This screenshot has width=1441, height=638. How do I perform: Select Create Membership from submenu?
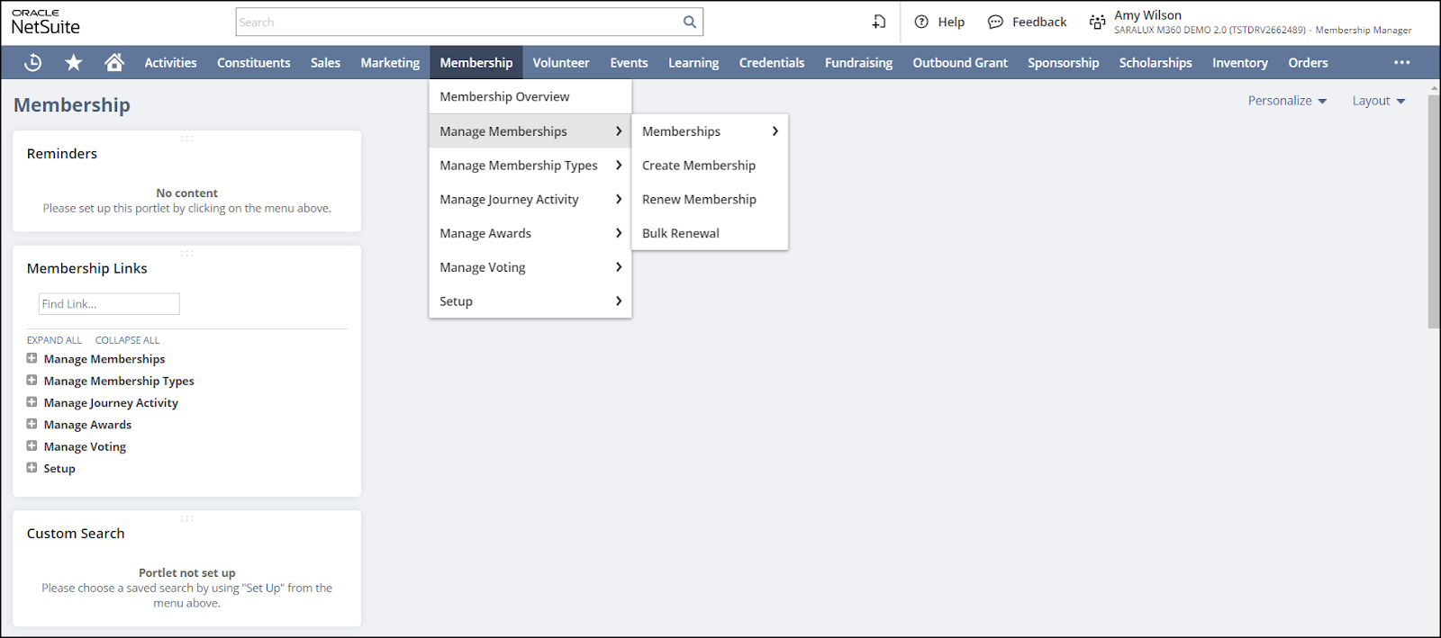pos(698,166)
